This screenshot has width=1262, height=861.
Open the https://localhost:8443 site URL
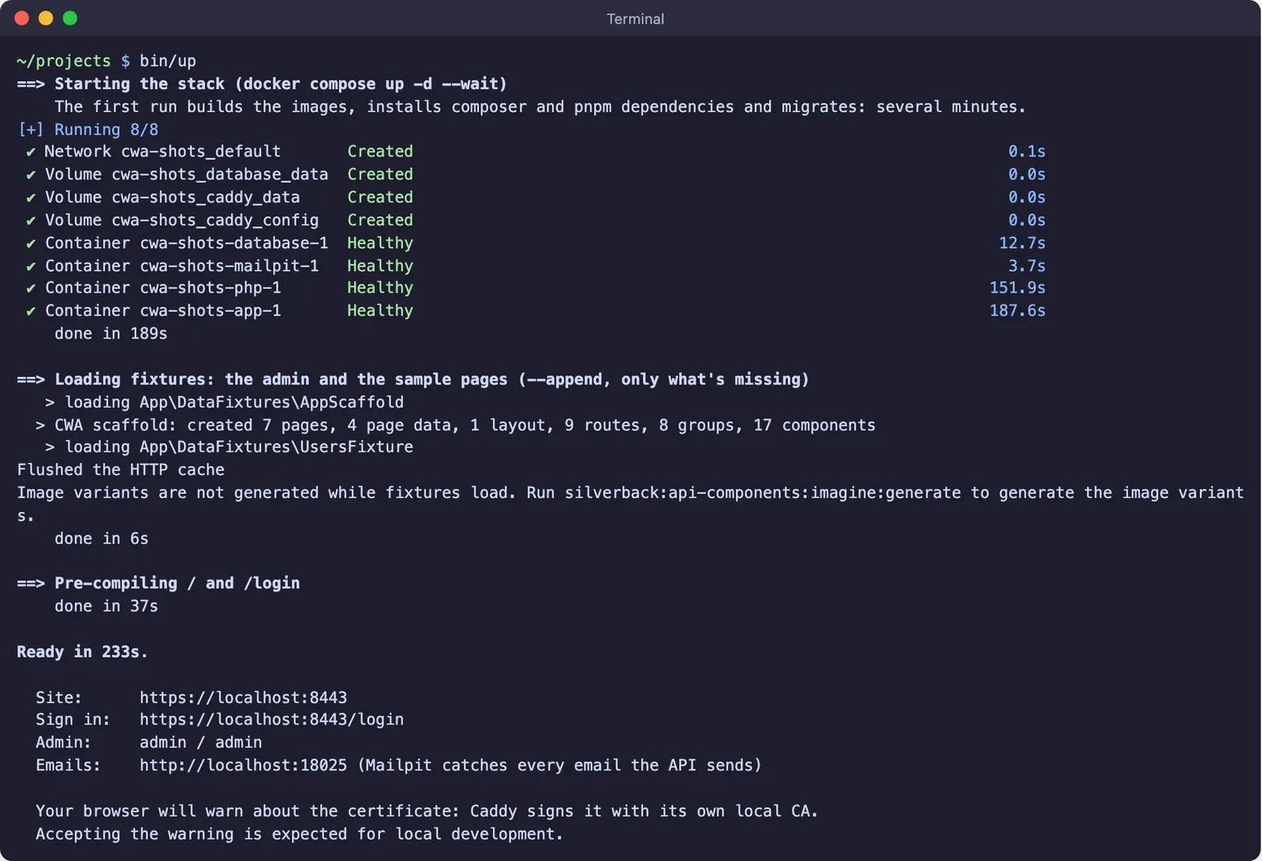(x=243, y=698)
